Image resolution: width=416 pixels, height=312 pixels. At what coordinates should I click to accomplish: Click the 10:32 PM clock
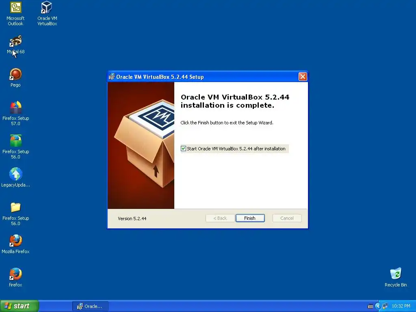pos(401,306)
